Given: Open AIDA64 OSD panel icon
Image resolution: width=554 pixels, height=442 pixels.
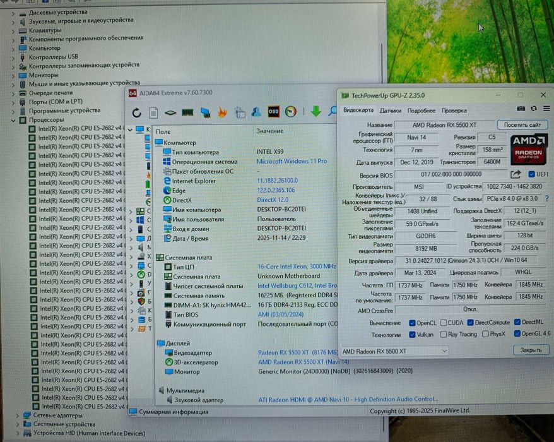Looking at the screenshot, I should 273,112.
